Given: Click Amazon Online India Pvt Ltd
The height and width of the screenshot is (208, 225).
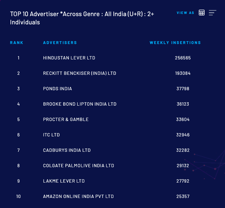Looking at the screenshot, I should 78,197.
